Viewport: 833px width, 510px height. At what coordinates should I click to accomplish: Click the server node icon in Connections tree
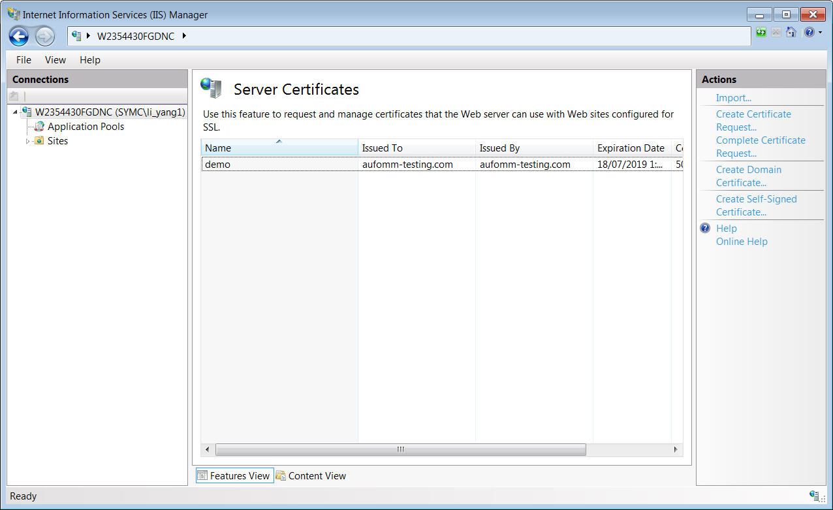click(27, 112)
